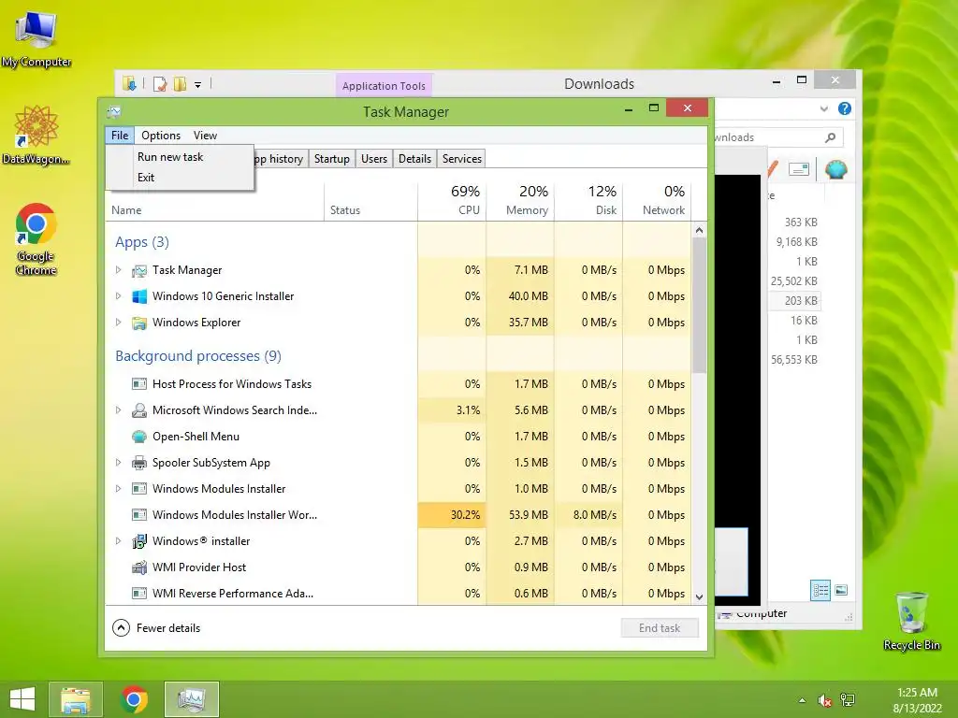Click the muted volume tray icon
958x718 pixels.
(824, 700)
